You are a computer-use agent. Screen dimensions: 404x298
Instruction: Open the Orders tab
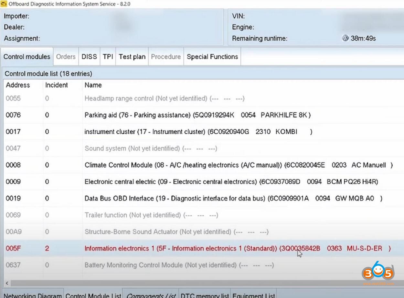click(x=66, y=57)
